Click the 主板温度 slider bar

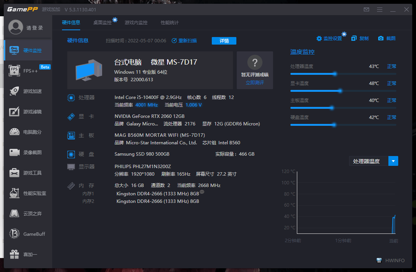[343, 108]
